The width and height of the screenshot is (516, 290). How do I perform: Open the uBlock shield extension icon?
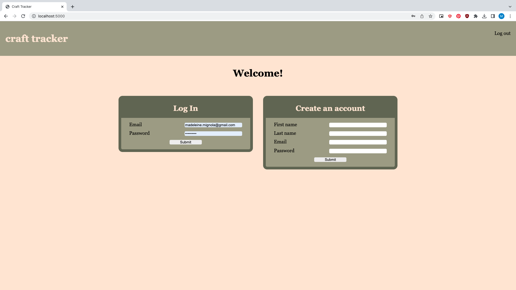coord(467,16)
